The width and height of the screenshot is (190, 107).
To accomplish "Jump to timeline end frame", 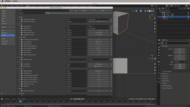I will 84,99.
